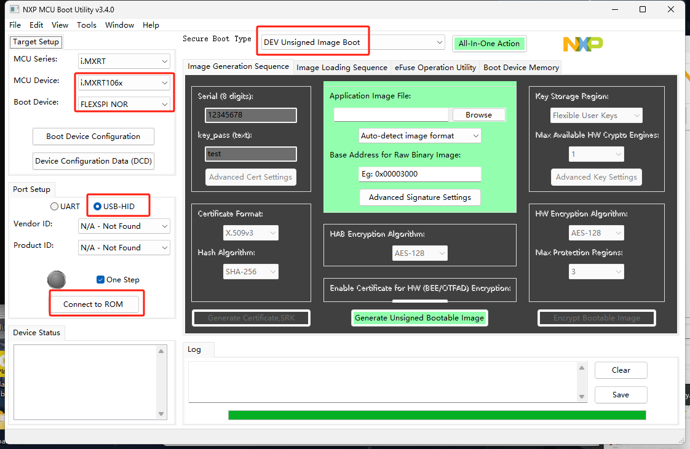This screenshot has width=690, height=449.
Task: Click the Serial (8 digits) field
Action: (x=251, y=115)
